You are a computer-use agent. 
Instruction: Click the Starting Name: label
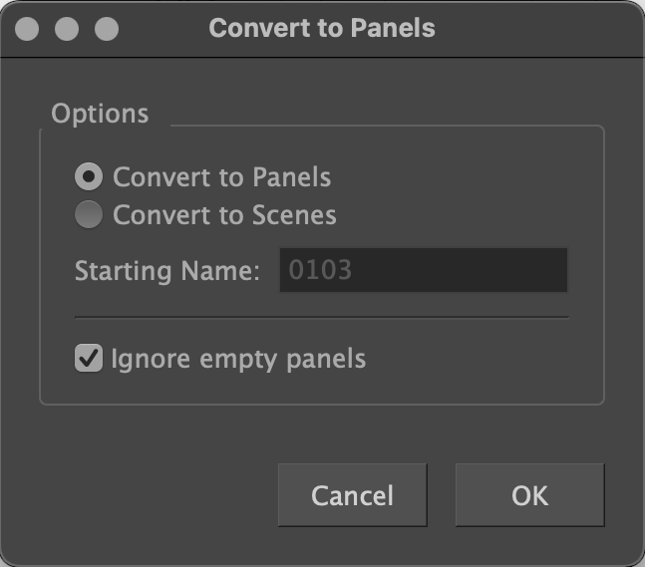166,270
